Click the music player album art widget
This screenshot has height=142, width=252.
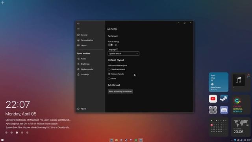point(239,80)
